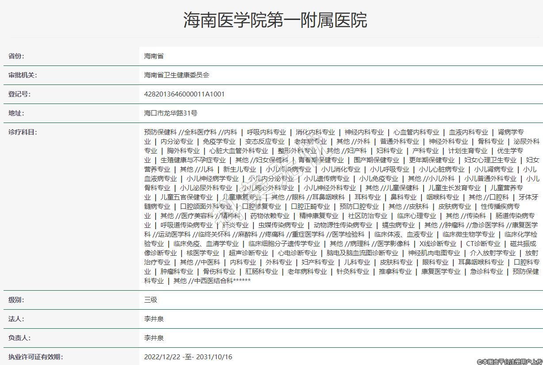The width and height of the screenshot is (543, 365).
Task: Click 海南省卫生健康委员会 approval authority text
Action: point(176,75)
